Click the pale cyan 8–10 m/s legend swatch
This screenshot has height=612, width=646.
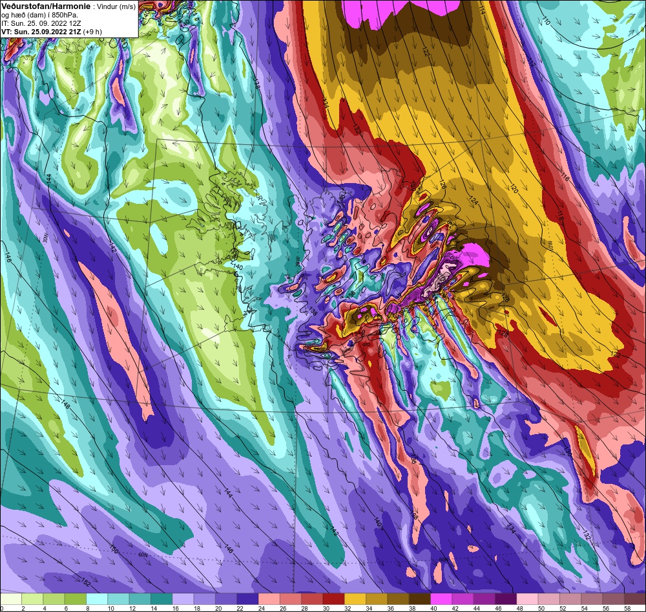click(97, 599)
